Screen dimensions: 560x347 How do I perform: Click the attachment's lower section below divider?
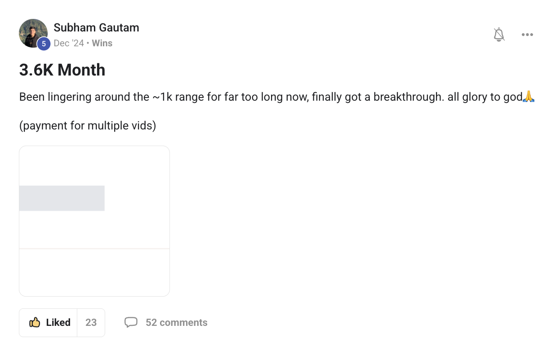tap(94, 272)
